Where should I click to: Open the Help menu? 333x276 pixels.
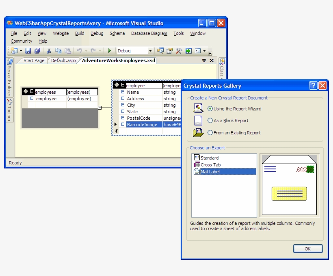[43, 41]
